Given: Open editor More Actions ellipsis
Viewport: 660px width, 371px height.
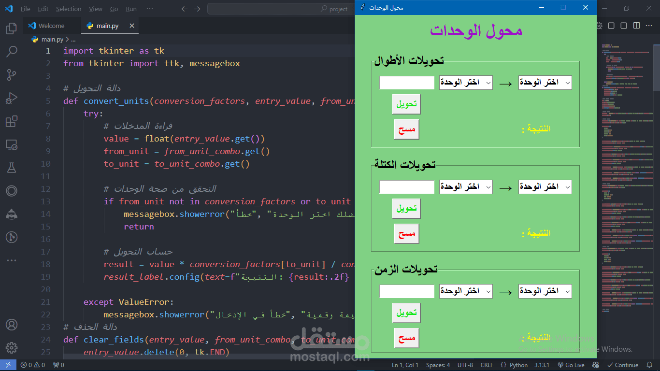Looking at the screenshot, I should tap(649, 26).
